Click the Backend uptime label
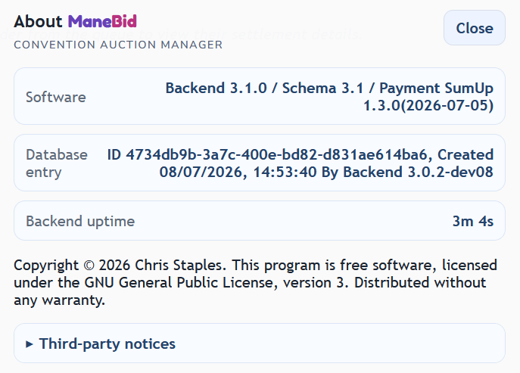Image resolution: width=520 pixels, height=373 pixels. [80, 221]
